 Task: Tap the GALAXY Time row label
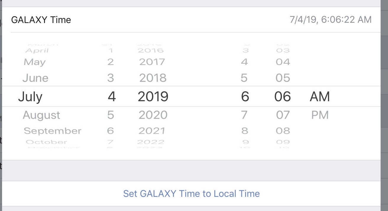pos(41,20)
